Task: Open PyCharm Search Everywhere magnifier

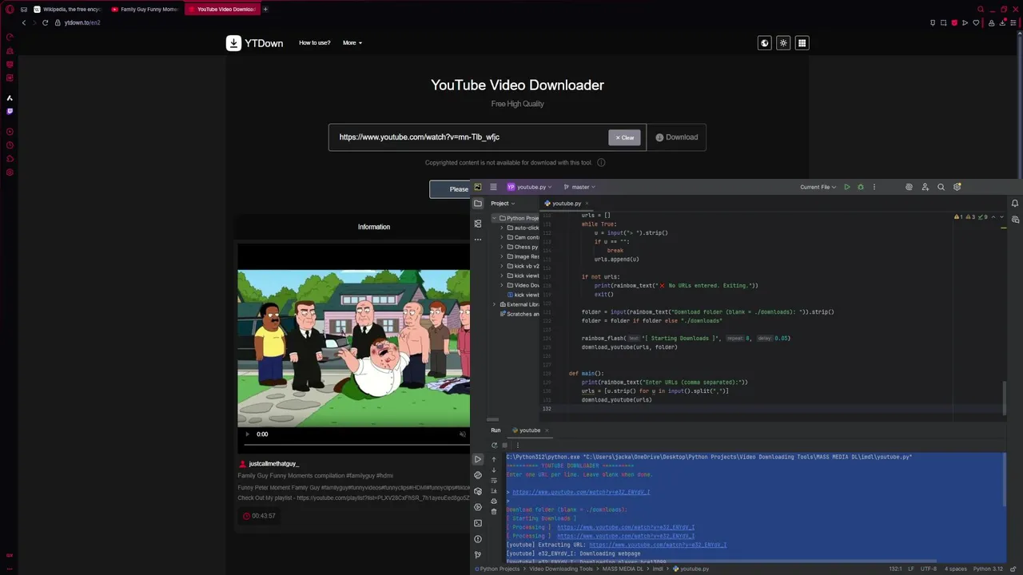Action: point(941,187)
